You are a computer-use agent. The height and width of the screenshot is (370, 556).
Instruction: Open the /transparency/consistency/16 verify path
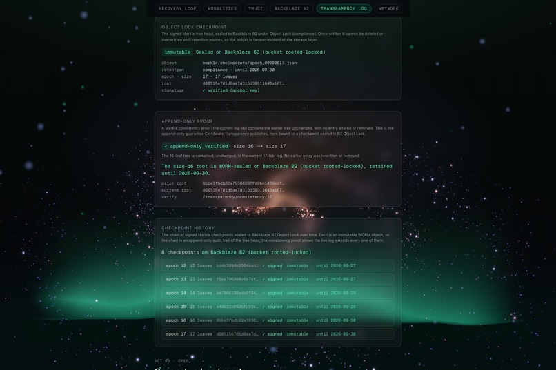point(237,197)
